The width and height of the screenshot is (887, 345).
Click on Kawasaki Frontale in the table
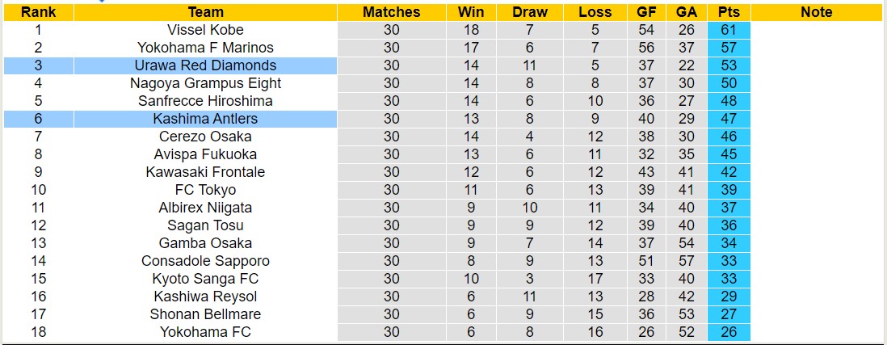tap(205, 172)
